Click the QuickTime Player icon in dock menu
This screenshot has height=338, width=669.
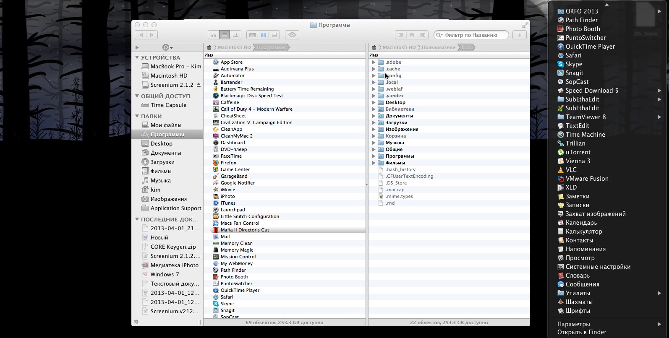[x=560, y=47]
